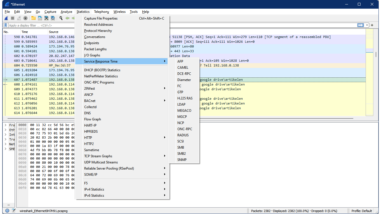Click the Profile: Default status bar label
The height and width of the screenshot is (214, 381).
(x=362, y=211)
